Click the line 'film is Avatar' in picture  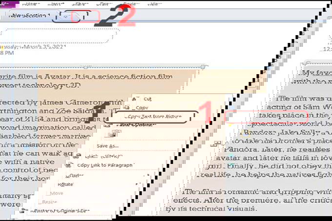click(x=86, y=77)
